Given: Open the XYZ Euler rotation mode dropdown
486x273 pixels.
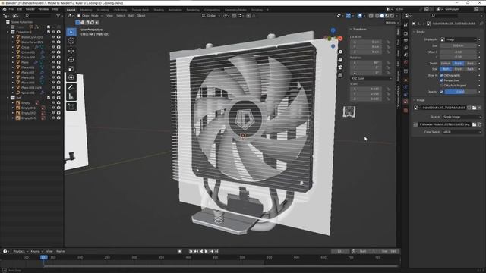Looking at the screenshot, I should coord(371,79).
